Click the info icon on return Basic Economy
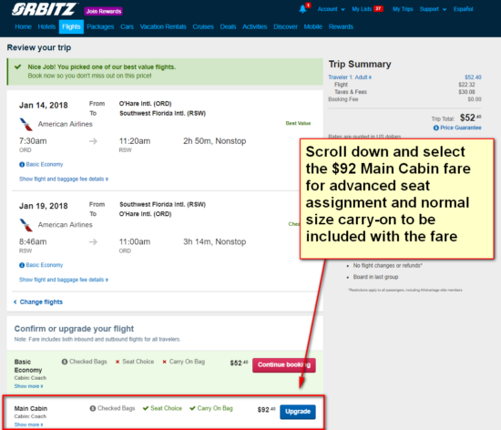501x430 pixels. tap(22, 265)
